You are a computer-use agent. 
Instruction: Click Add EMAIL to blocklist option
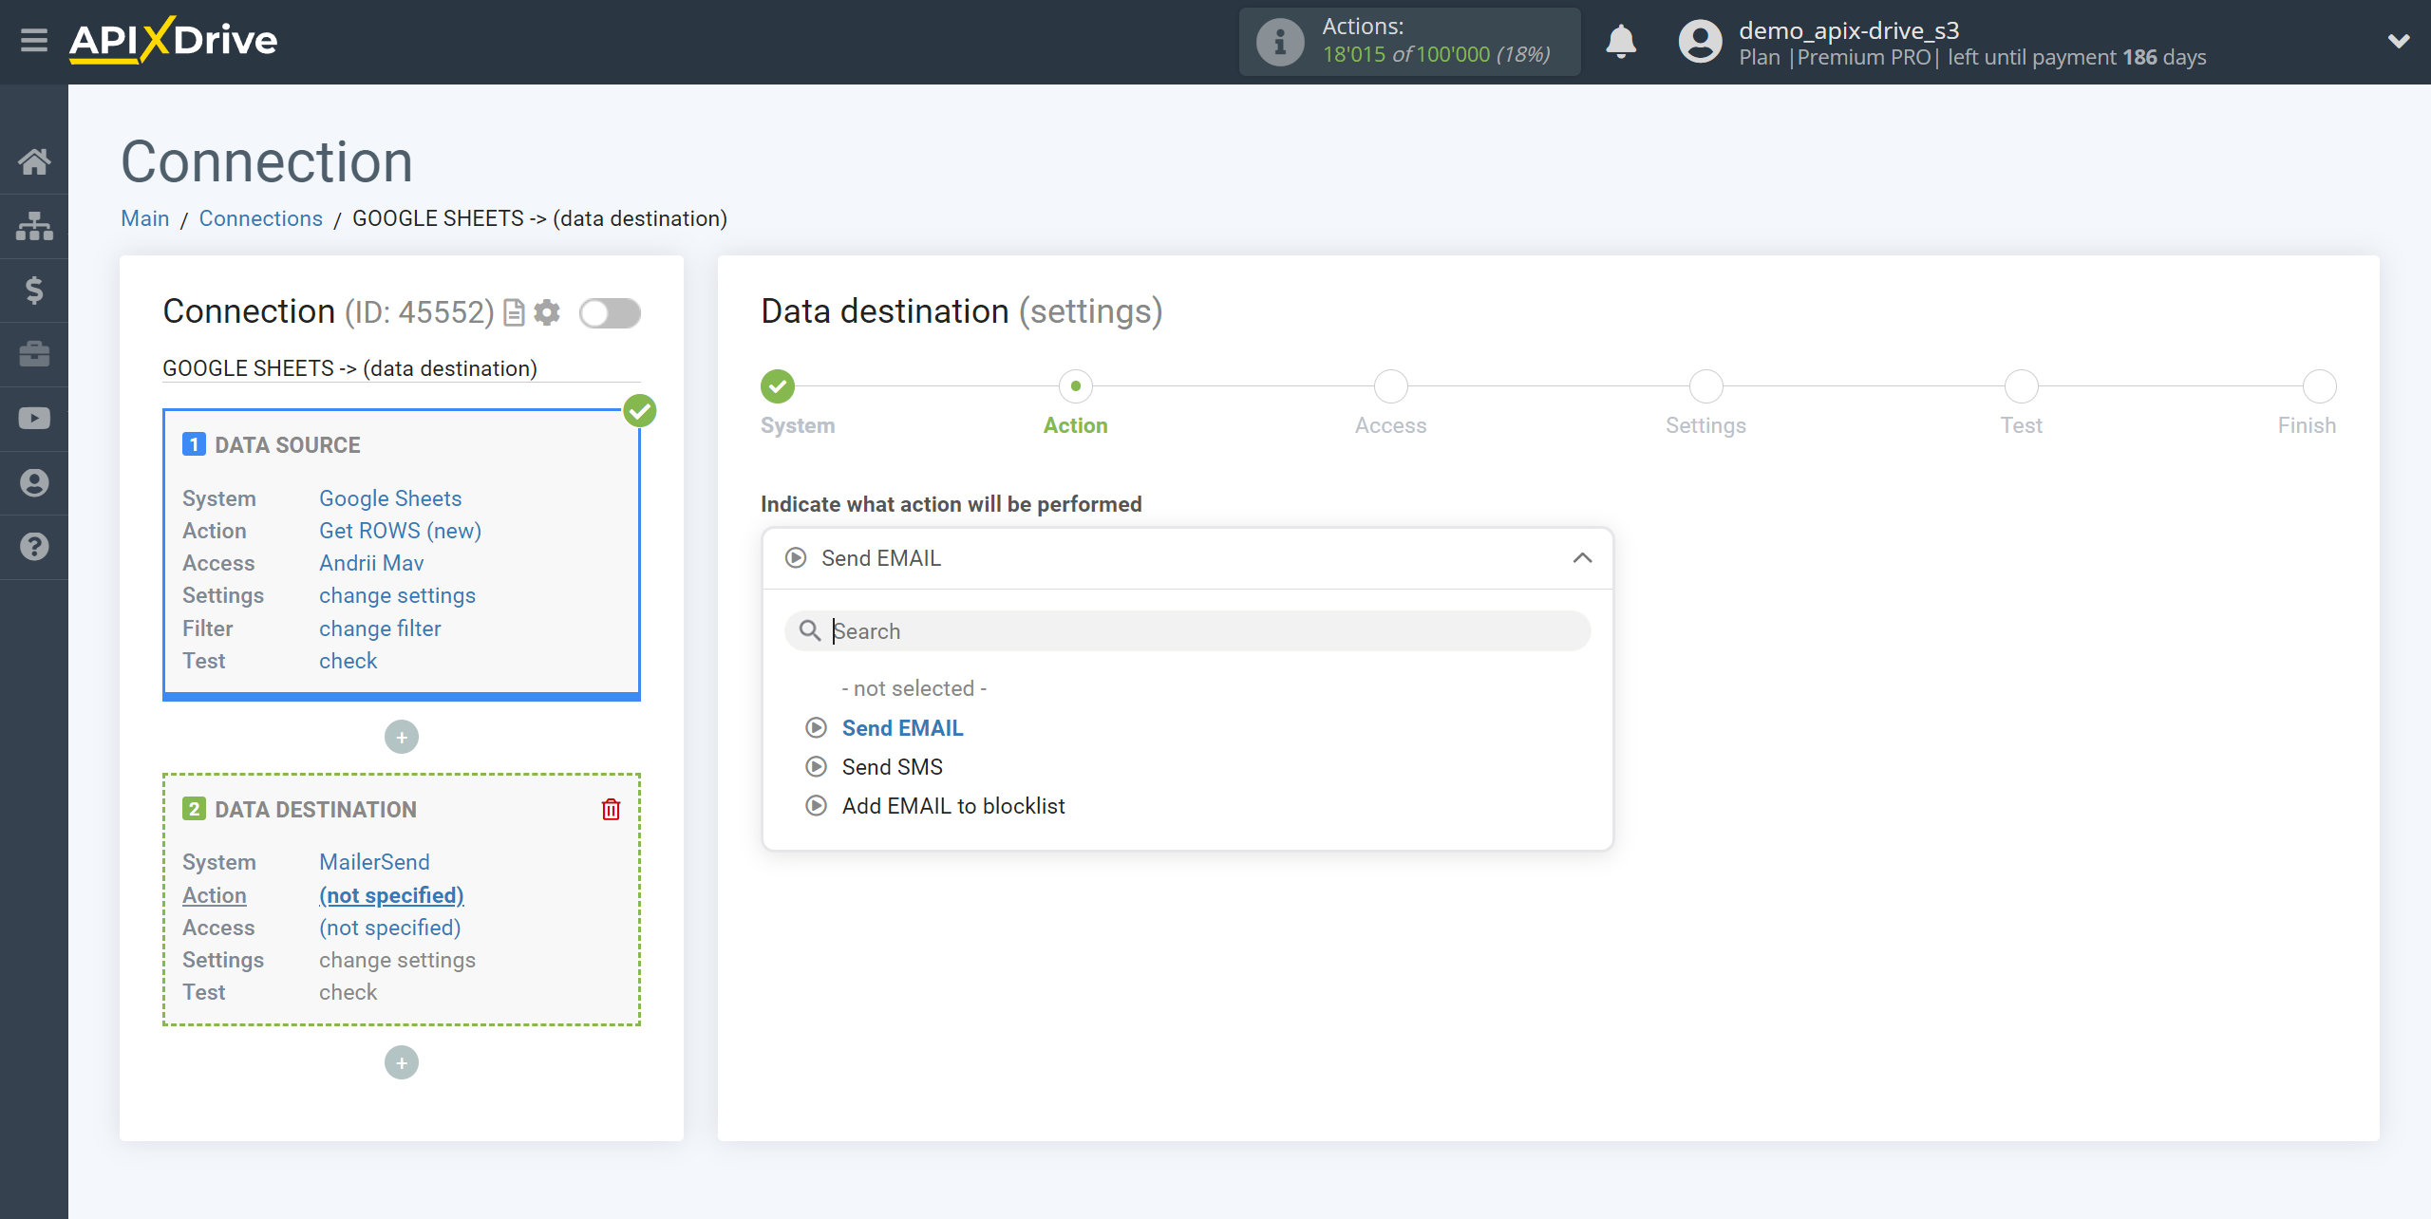point(952,805)
